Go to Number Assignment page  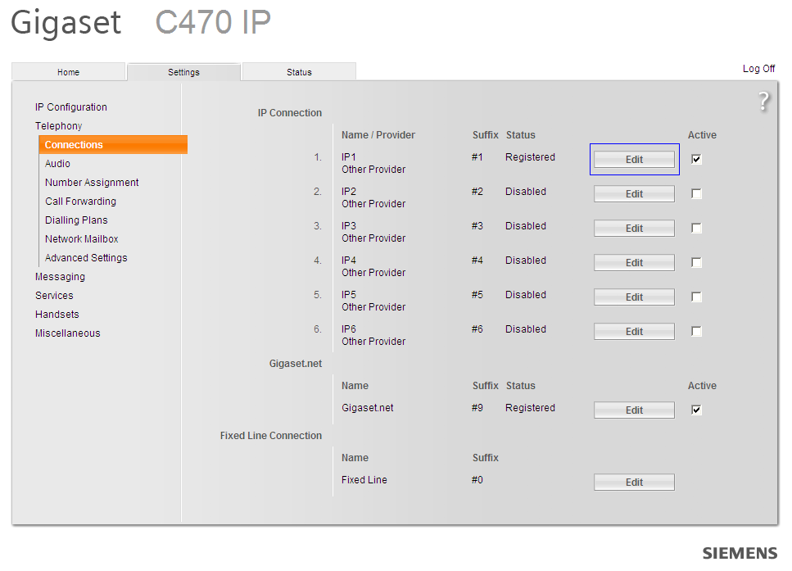click(x=92, y=183)
